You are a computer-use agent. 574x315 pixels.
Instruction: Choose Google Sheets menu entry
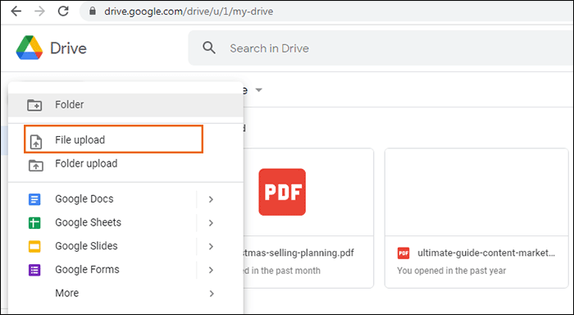(x=125, y=222)
